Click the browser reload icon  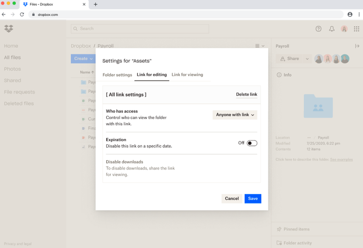click(x=22, y=15)
